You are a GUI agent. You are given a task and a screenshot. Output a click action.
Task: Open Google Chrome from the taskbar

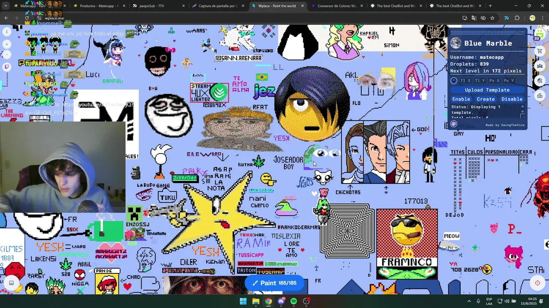pyautogui.click(x=268, y=301)
